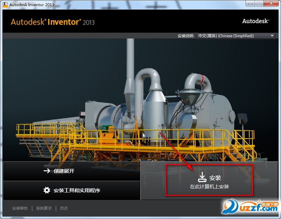Viewport: 281px width, 219px height.
Task: Click the arrow icon beside 创建展开
Action: [47, 171]
